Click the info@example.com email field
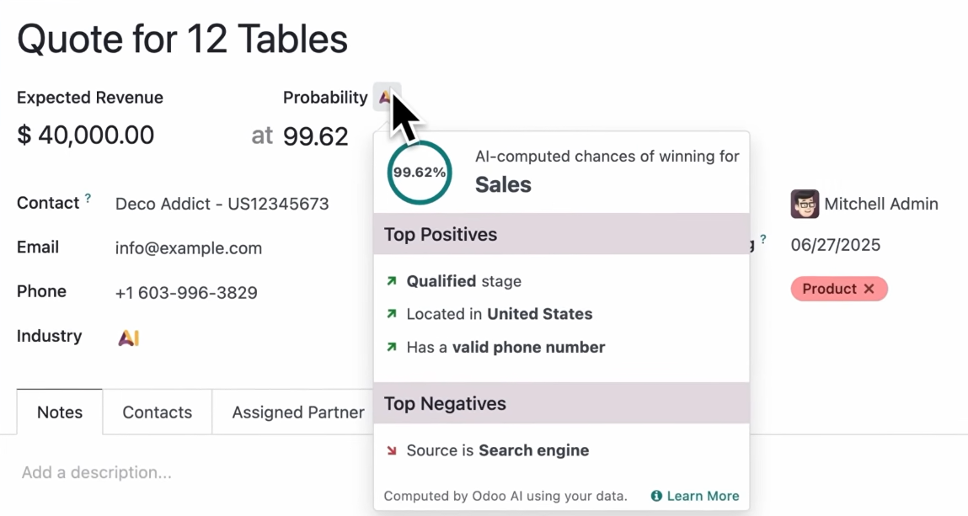Screen dimensions: 968x516 click(x=189, y=248)
